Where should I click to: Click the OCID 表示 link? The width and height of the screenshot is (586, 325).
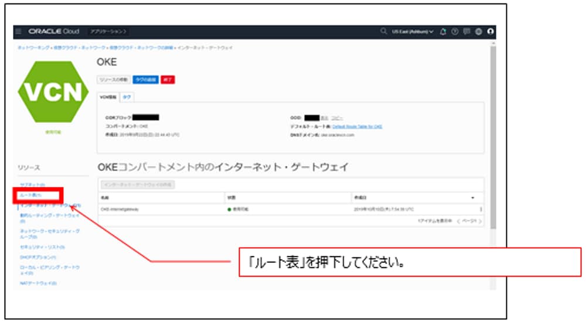pos(325,118)
